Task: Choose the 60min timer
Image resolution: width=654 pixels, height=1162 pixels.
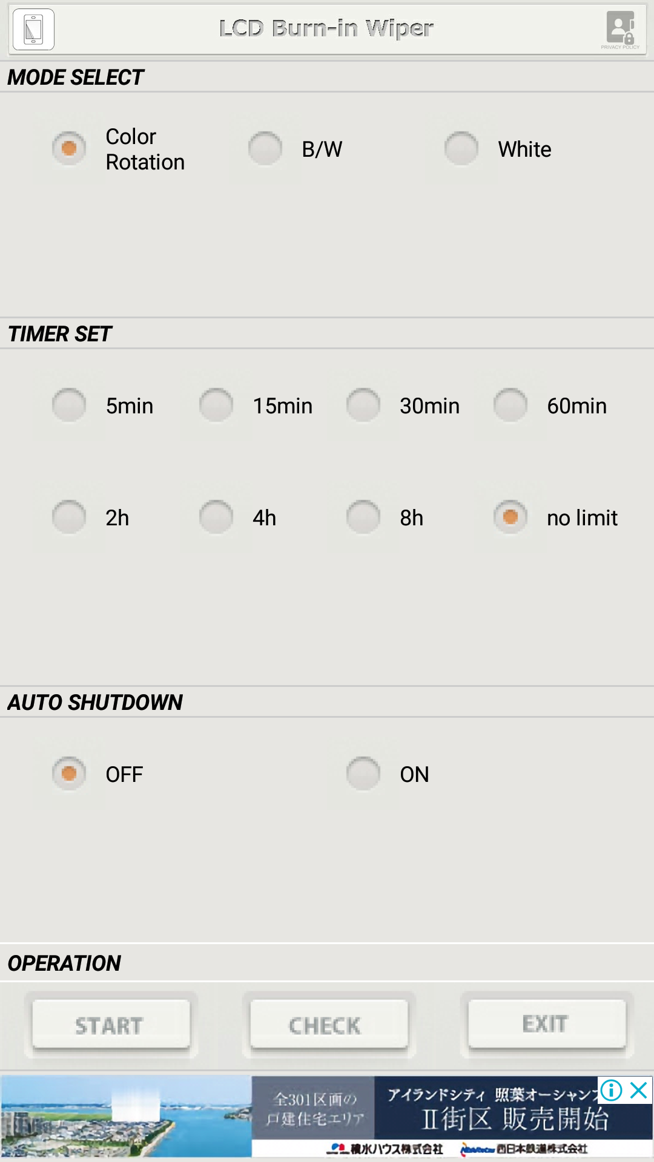Action: [510, 405]
